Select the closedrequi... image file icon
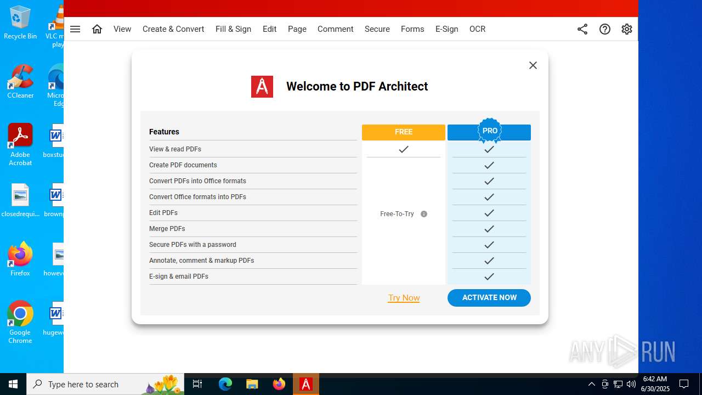This screenshot has width=702, height=395. (20, 201)
